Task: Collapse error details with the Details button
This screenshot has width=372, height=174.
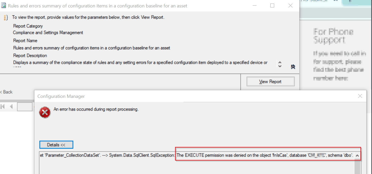Action: [56, 145]
